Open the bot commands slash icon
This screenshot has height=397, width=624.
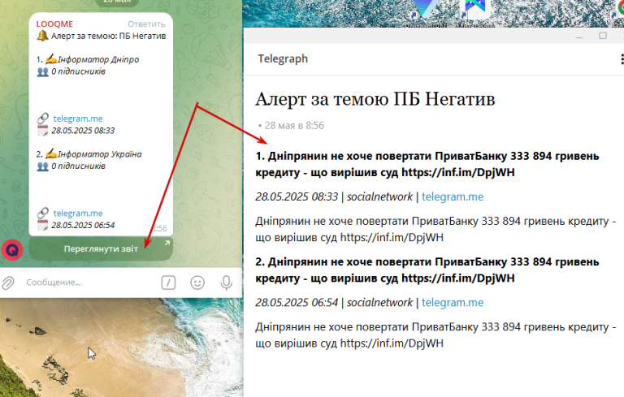coord(168,283)
